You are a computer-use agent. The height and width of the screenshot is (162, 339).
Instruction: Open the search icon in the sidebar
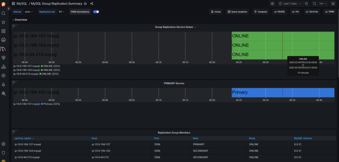click(x=3, y=13)
